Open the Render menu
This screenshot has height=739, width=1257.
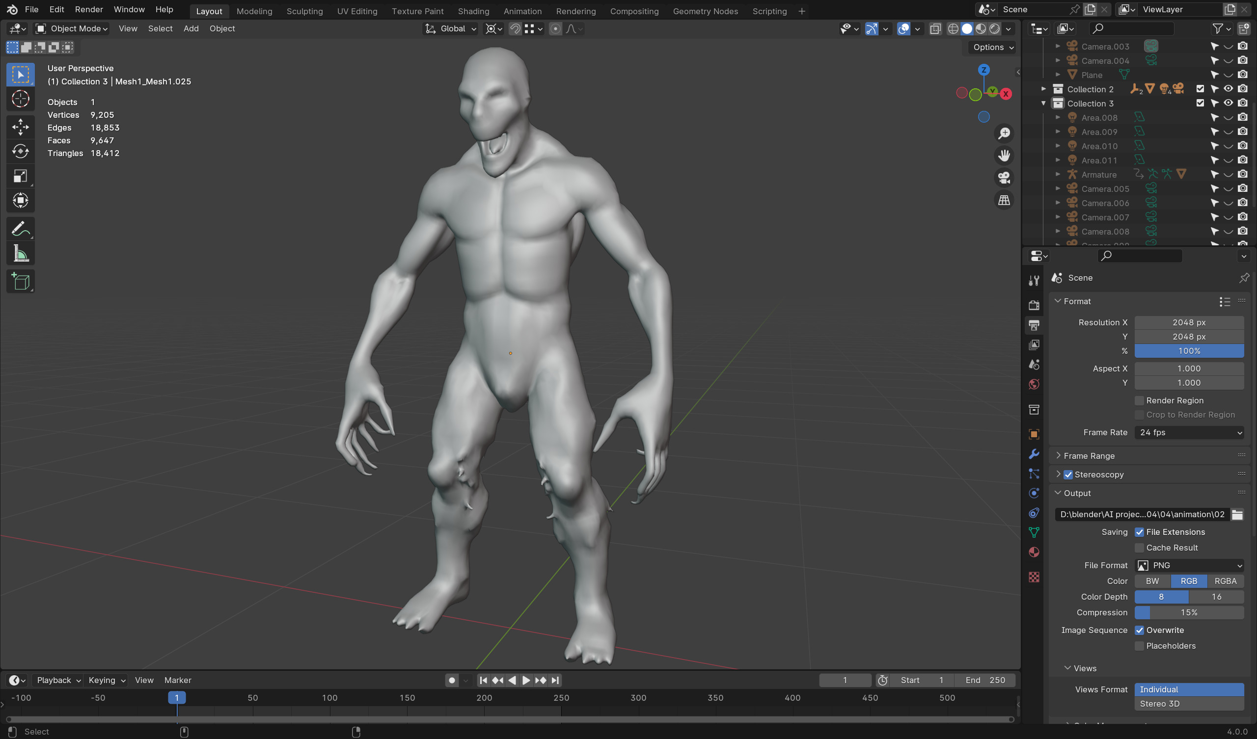point(89,9)
